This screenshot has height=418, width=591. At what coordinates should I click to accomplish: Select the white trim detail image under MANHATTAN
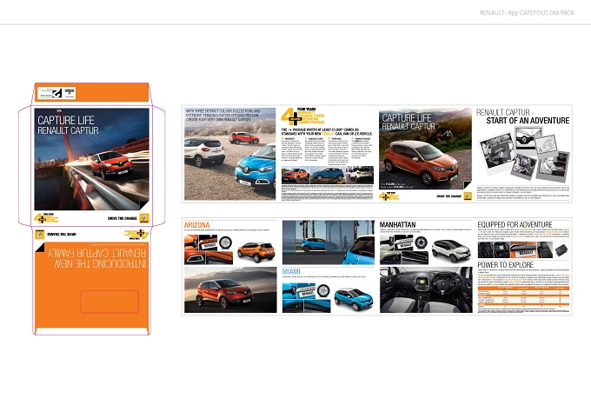[x=404, y=249]
